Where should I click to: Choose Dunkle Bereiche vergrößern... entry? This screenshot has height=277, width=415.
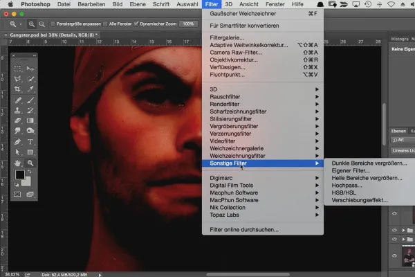pos(369,163)
